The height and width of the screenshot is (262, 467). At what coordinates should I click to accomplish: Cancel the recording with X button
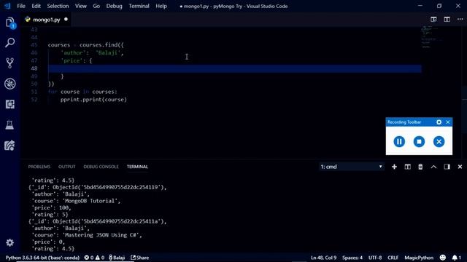pyautogui.click(x=439, y=141)
